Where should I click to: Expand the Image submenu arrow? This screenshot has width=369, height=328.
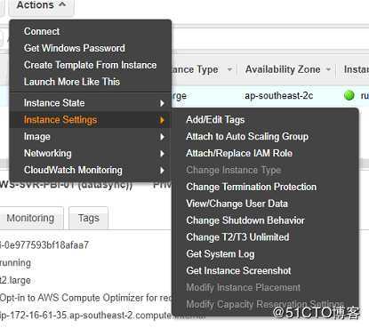[x=162, y=137]
